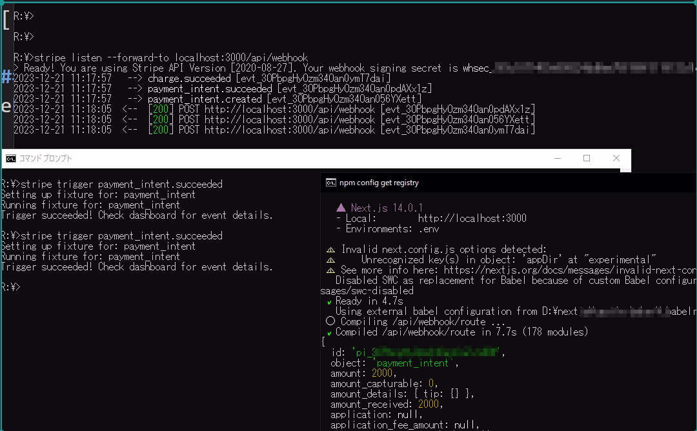This screenshot has width=697, height=431.
Task: Close the コマンド プロンプト window
Action: click(616, 158)
